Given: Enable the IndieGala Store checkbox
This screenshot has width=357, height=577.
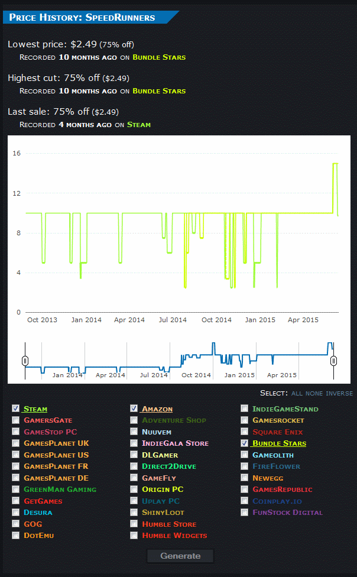Looking at the screenshot, I should (134, 443).
